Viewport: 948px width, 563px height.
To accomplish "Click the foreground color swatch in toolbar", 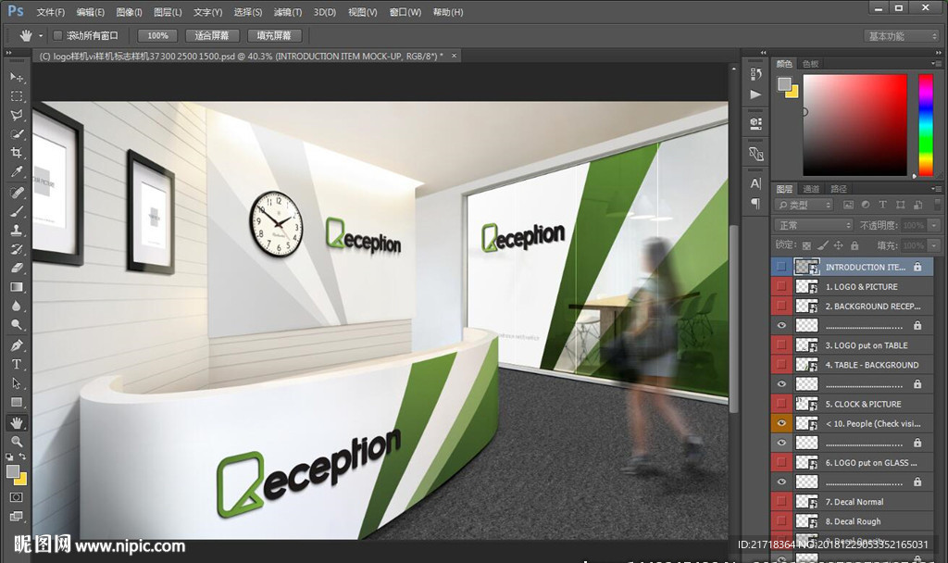I will [x=13, y=471].
